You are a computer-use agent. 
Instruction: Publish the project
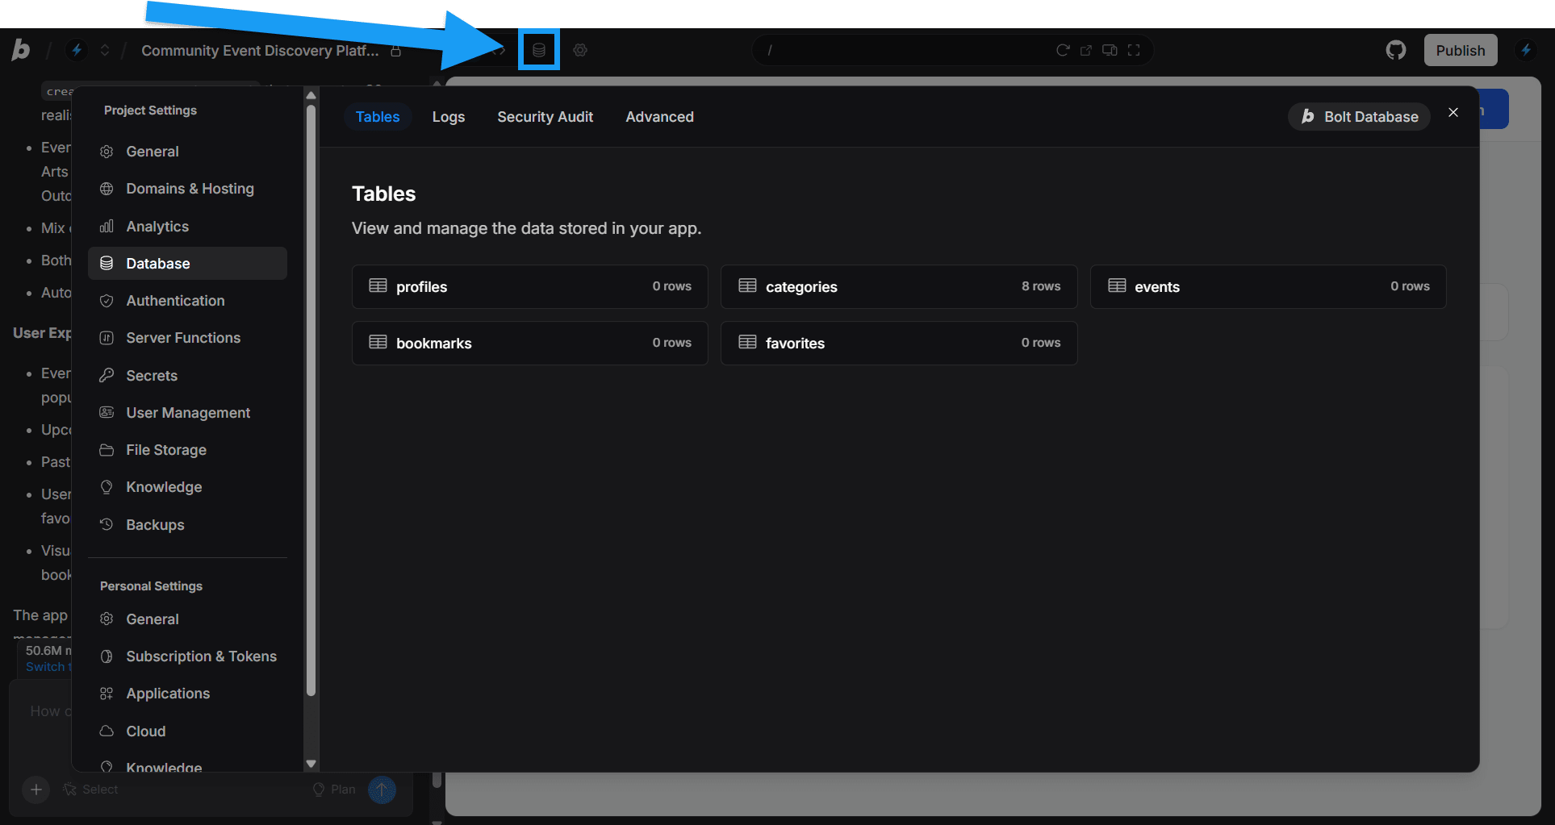[x=1460, y=49]
